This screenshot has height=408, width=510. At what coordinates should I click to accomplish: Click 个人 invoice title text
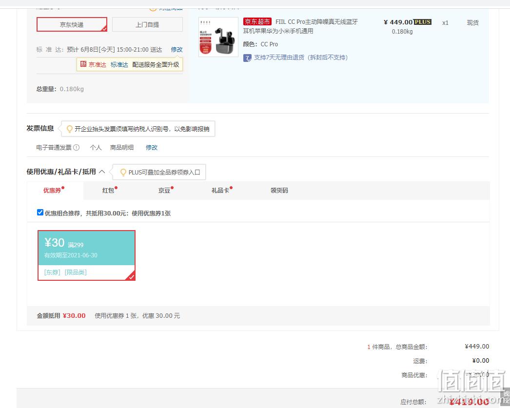(96, 148)
